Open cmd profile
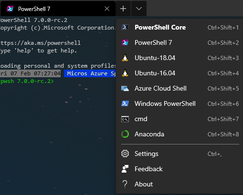This screenshot has height=195, width=243. [x=180, y=119]
